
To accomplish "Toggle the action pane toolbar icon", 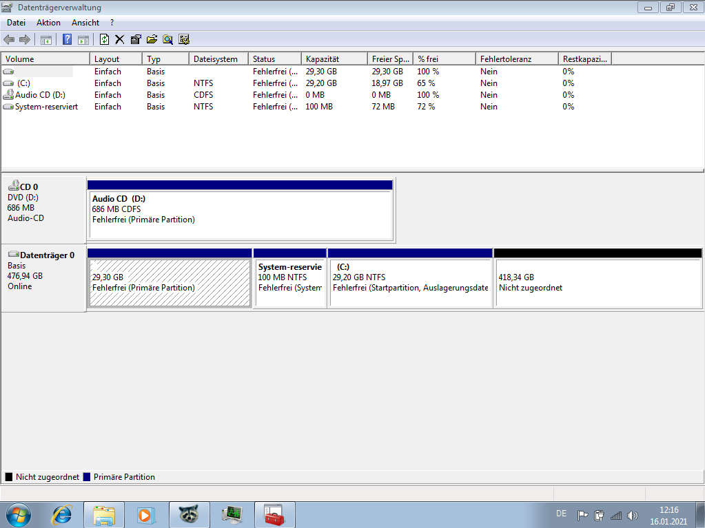I will click(x=83, y=39).
